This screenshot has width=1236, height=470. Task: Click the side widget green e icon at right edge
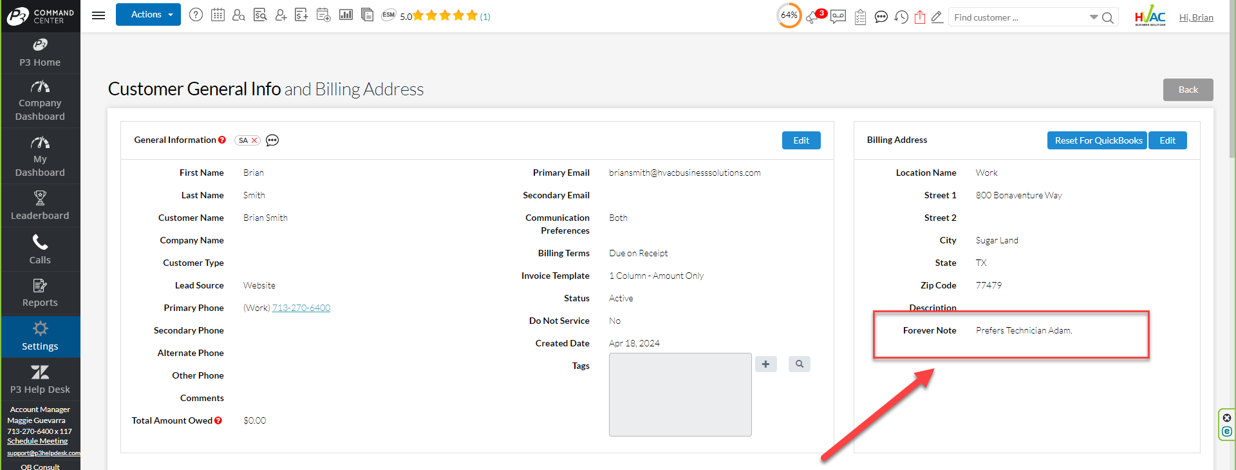[x=1227, y=431]
